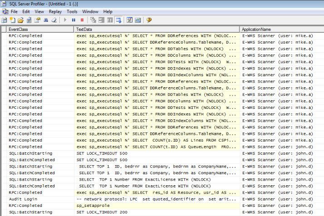Click the New Trace toolbar icon
This screenshot has height=216, width=324.
(4, 20)
